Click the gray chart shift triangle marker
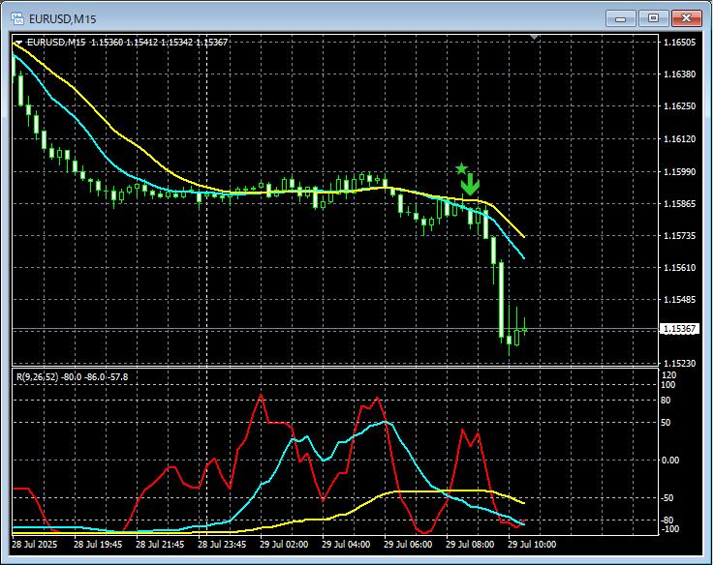This screenshot has width=714, height=565. 535,38
